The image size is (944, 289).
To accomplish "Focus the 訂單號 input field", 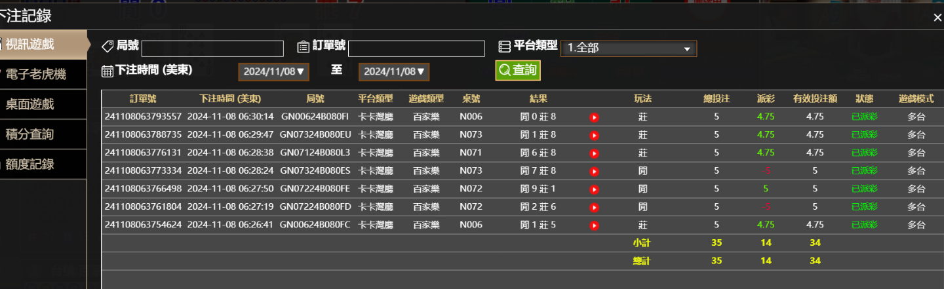I will pos(416,48).
